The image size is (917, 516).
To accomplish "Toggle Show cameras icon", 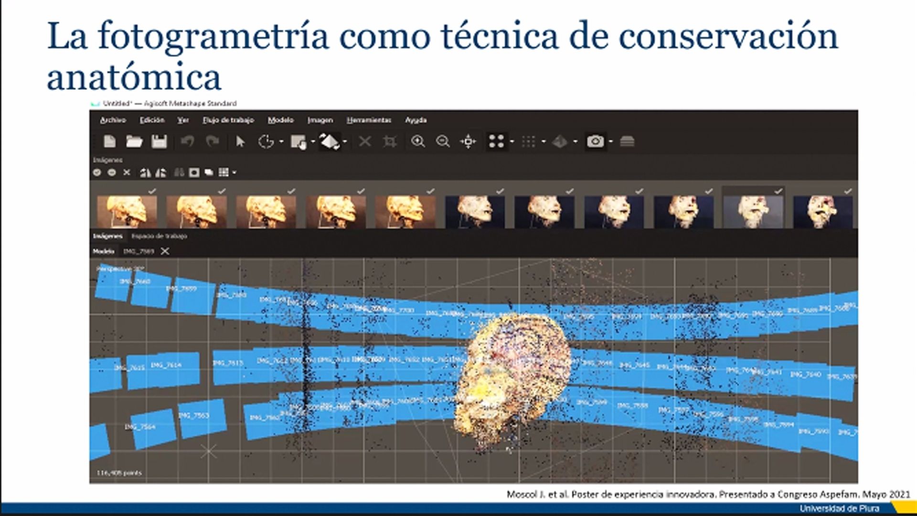I will tap(595, 141).
